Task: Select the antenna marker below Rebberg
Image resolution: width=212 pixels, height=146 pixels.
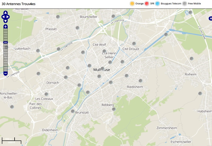Action: coord(114,109)
